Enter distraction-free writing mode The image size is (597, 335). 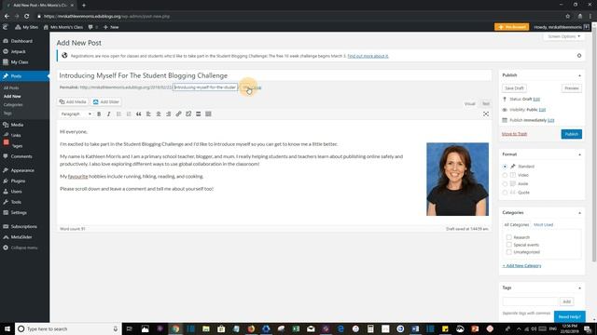[486, 114]
